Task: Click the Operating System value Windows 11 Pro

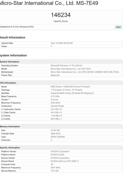Action: pos(67,66)
